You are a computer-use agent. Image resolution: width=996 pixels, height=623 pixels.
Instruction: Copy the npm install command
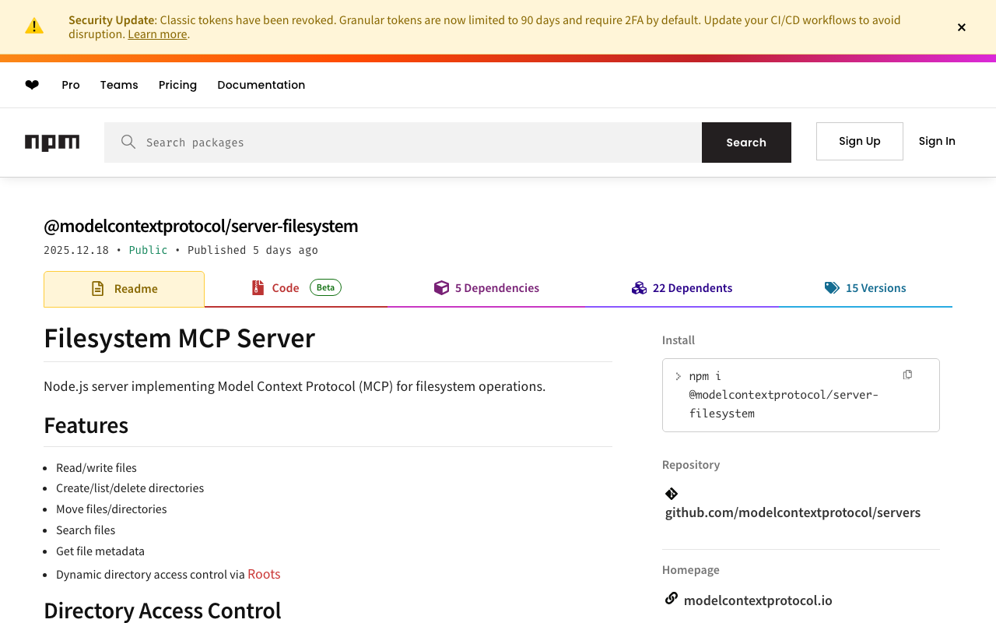click(907, 375)
